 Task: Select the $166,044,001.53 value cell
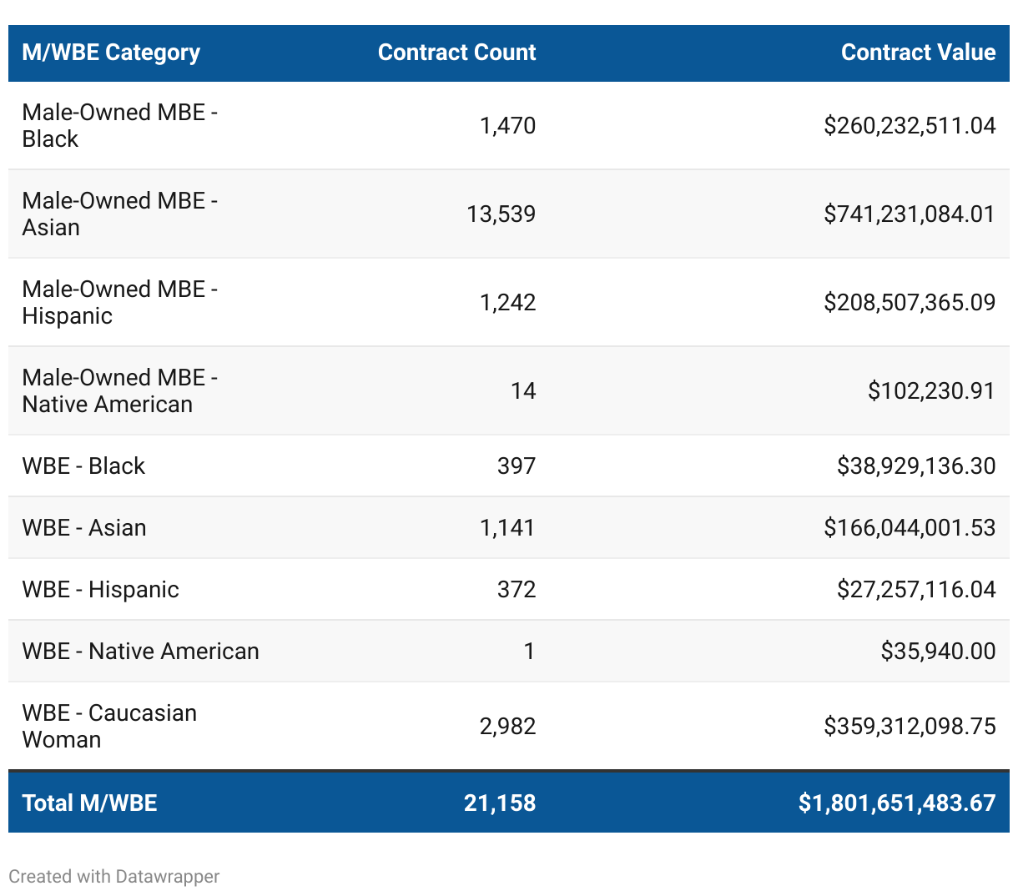click(910, 528)
